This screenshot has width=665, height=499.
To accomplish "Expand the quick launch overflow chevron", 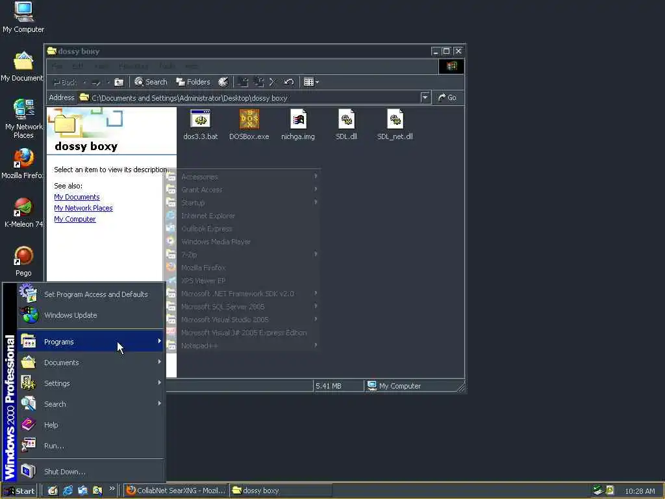I will pos(112,489).
